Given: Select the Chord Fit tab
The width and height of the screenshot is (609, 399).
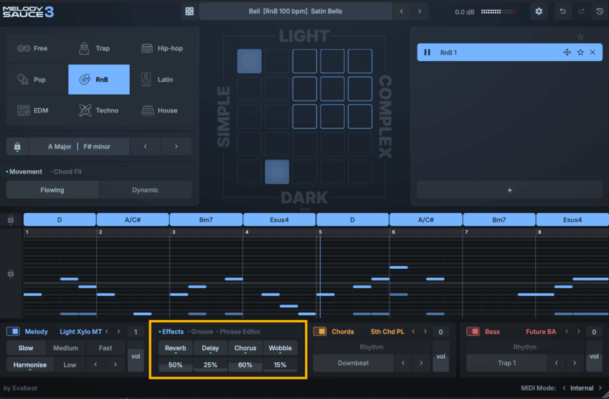Looking at the screenshot, I should pyautogui.click(x=68, y=171).
